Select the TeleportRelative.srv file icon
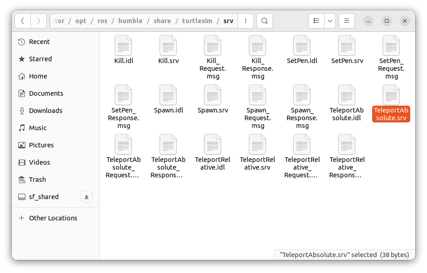427x273 pixels. (257, 144)
